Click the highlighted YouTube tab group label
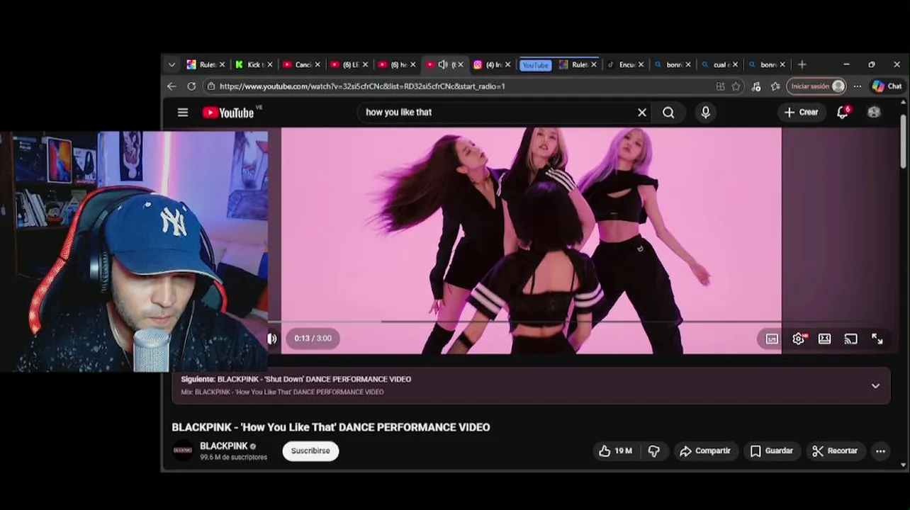 click(535, 65)
